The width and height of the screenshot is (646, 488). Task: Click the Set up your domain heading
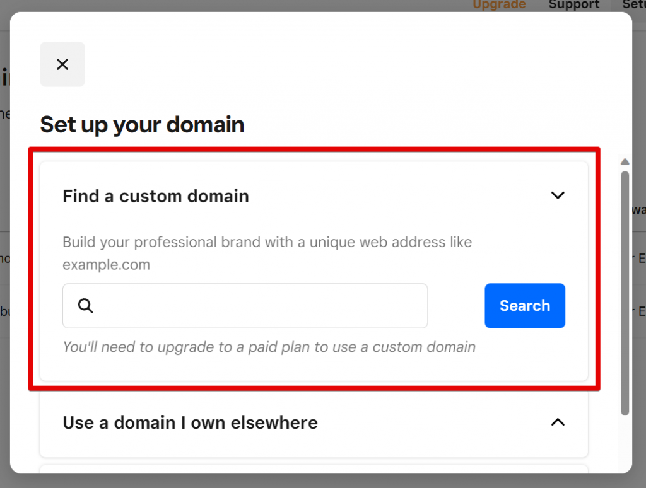[x=142, y=124]
